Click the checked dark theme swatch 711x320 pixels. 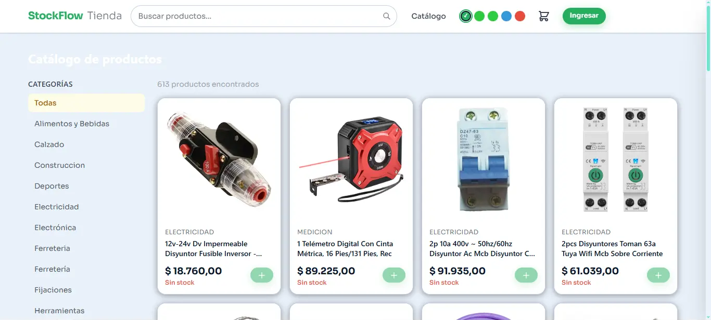(466, 16)
